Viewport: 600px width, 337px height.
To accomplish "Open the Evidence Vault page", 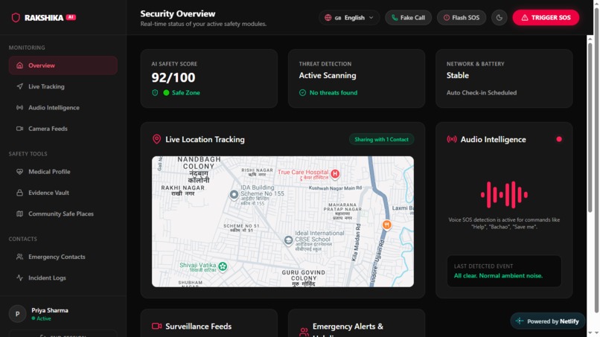I will pyautogui.click(x=63, y=193).
